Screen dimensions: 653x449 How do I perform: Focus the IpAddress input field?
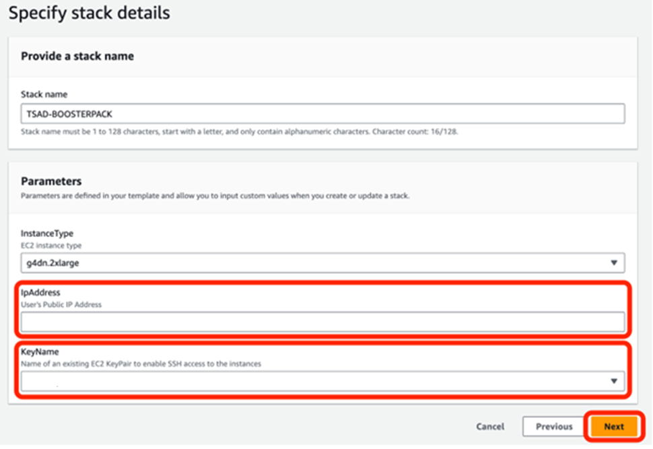(322, 322)
